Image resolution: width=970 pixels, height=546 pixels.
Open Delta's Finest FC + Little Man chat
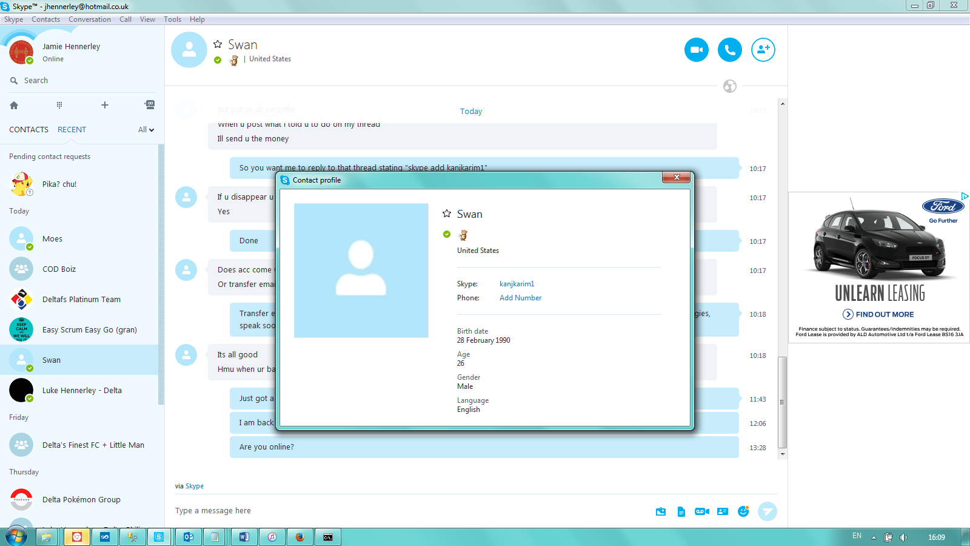[x=79, y=445]
